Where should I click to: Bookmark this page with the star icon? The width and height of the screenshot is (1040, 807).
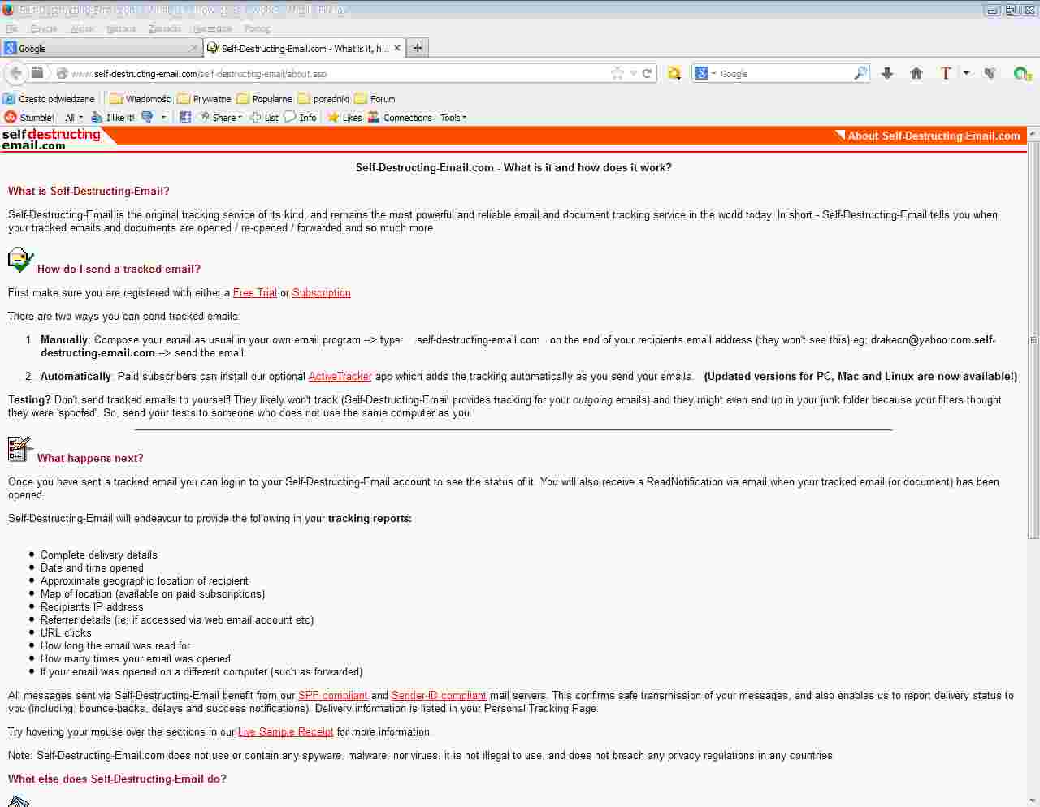617,73
